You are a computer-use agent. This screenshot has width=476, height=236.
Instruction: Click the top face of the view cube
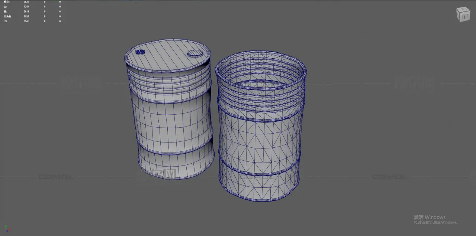463,9
